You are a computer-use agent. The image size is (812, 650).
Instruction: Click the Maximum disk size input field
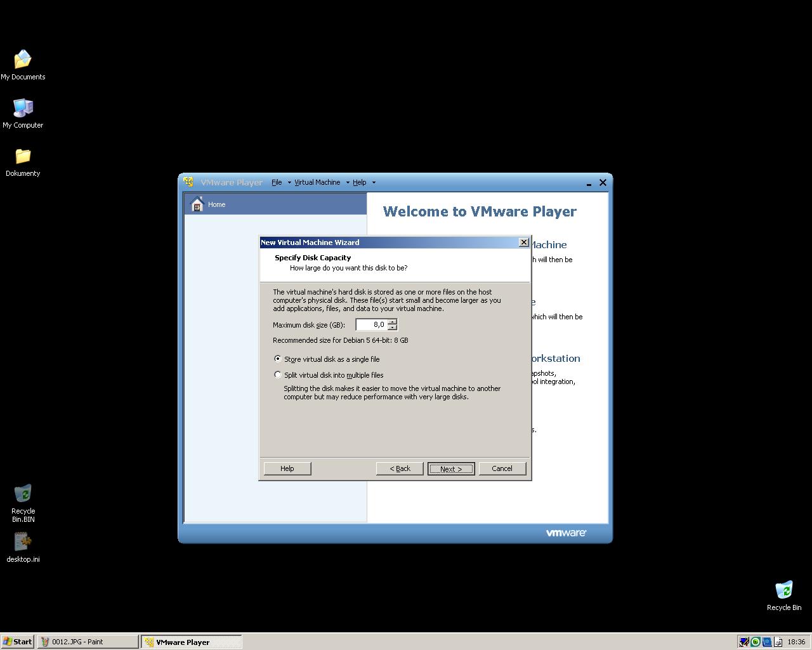click(372, 324)
